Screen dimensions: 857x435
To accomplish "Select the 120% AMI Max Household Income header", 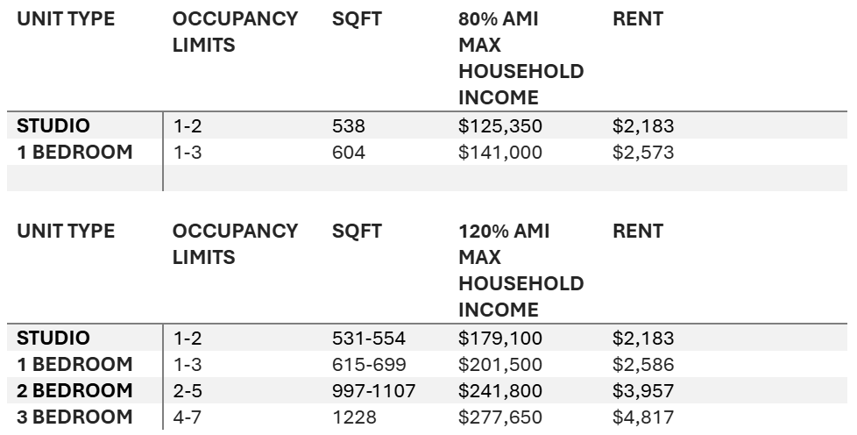I will pos(521,271).
